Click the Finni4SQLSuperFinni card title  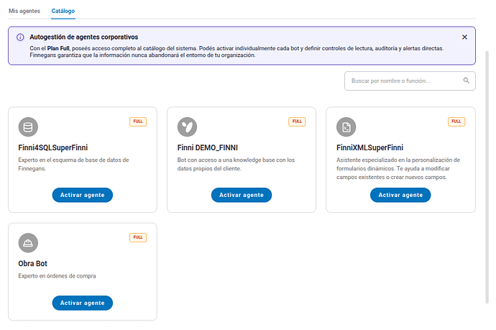(52, 148)
